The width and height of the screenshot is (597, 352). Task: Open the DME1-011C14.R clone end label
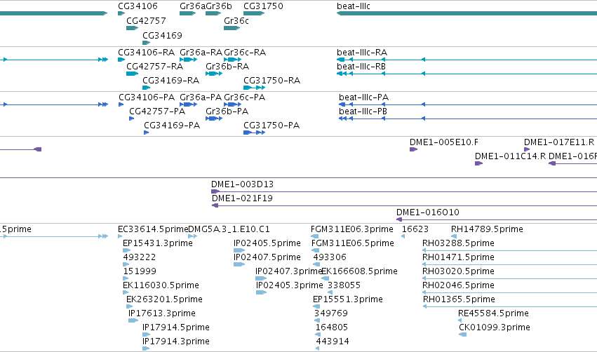510,156
